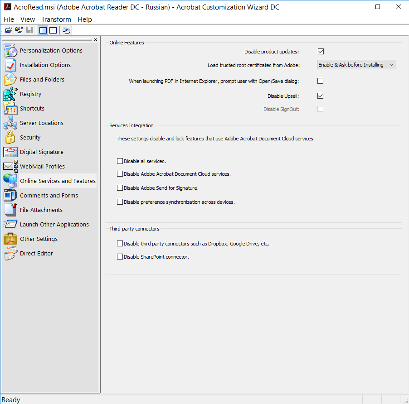Click the Launch Other Applications icon
This screenshot has width=409, height=404.
coord(10,224)
